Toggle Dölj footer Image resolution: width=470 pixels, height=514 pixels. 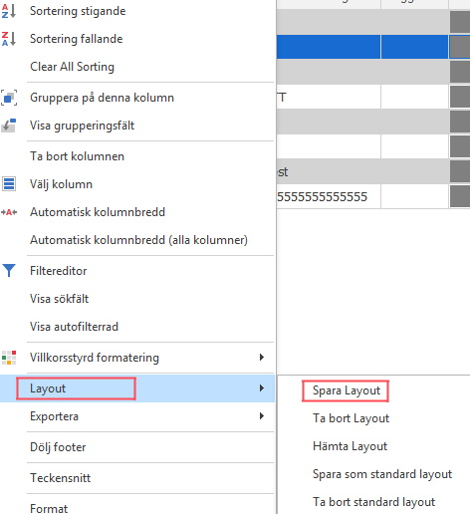pos(58,447)
